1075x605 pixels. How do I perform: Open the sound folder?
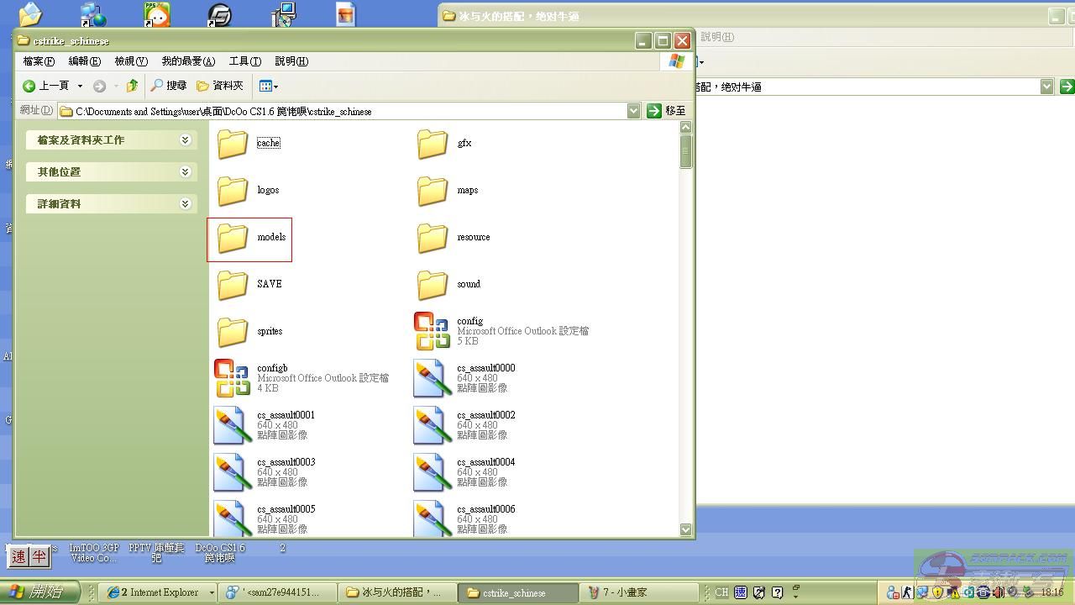[433, 285]
